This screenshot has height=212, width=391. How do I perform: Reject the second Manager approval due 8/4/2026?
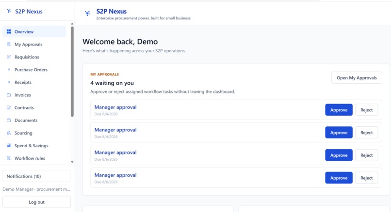click(x=366, y=132)
